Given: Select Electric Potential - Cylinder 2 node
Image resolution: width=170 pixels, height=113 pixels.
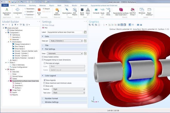Looking at the screenshot, I should 25,58.
